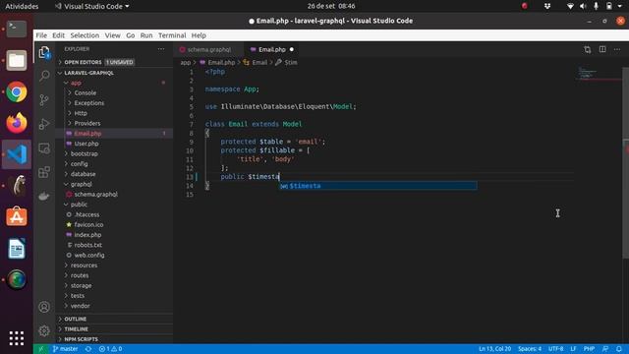629x354 pixels.
Task: Open Run and Debug view
Action: pyautogui.click(x=44, y=124)
